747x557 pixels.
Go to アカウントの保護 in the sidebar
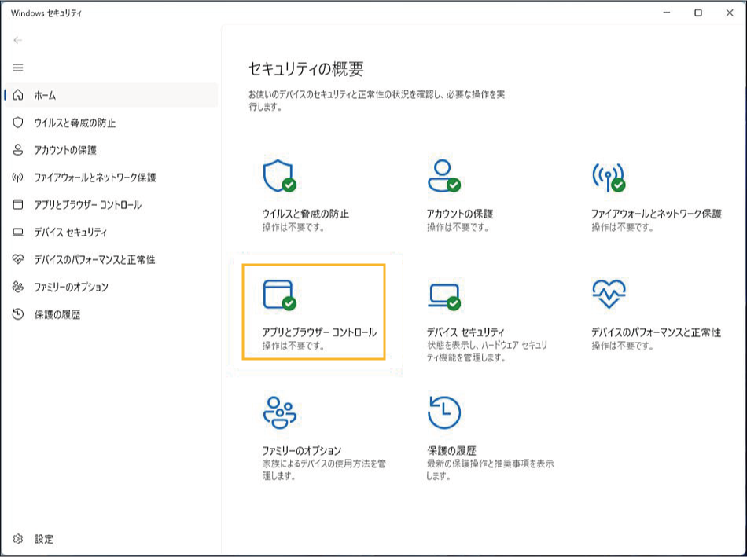65,150
